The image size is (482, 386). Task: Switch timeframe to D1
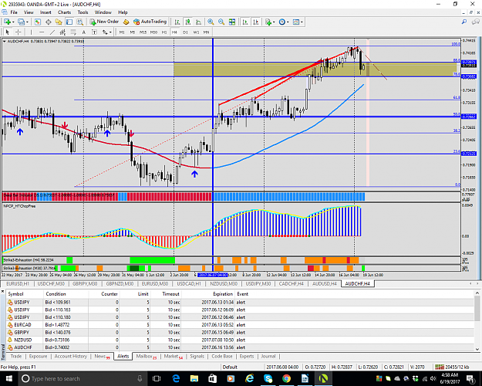[185, 32]
